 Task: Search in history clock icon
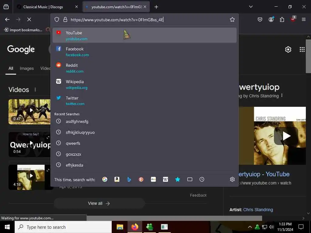coord(202,179)
